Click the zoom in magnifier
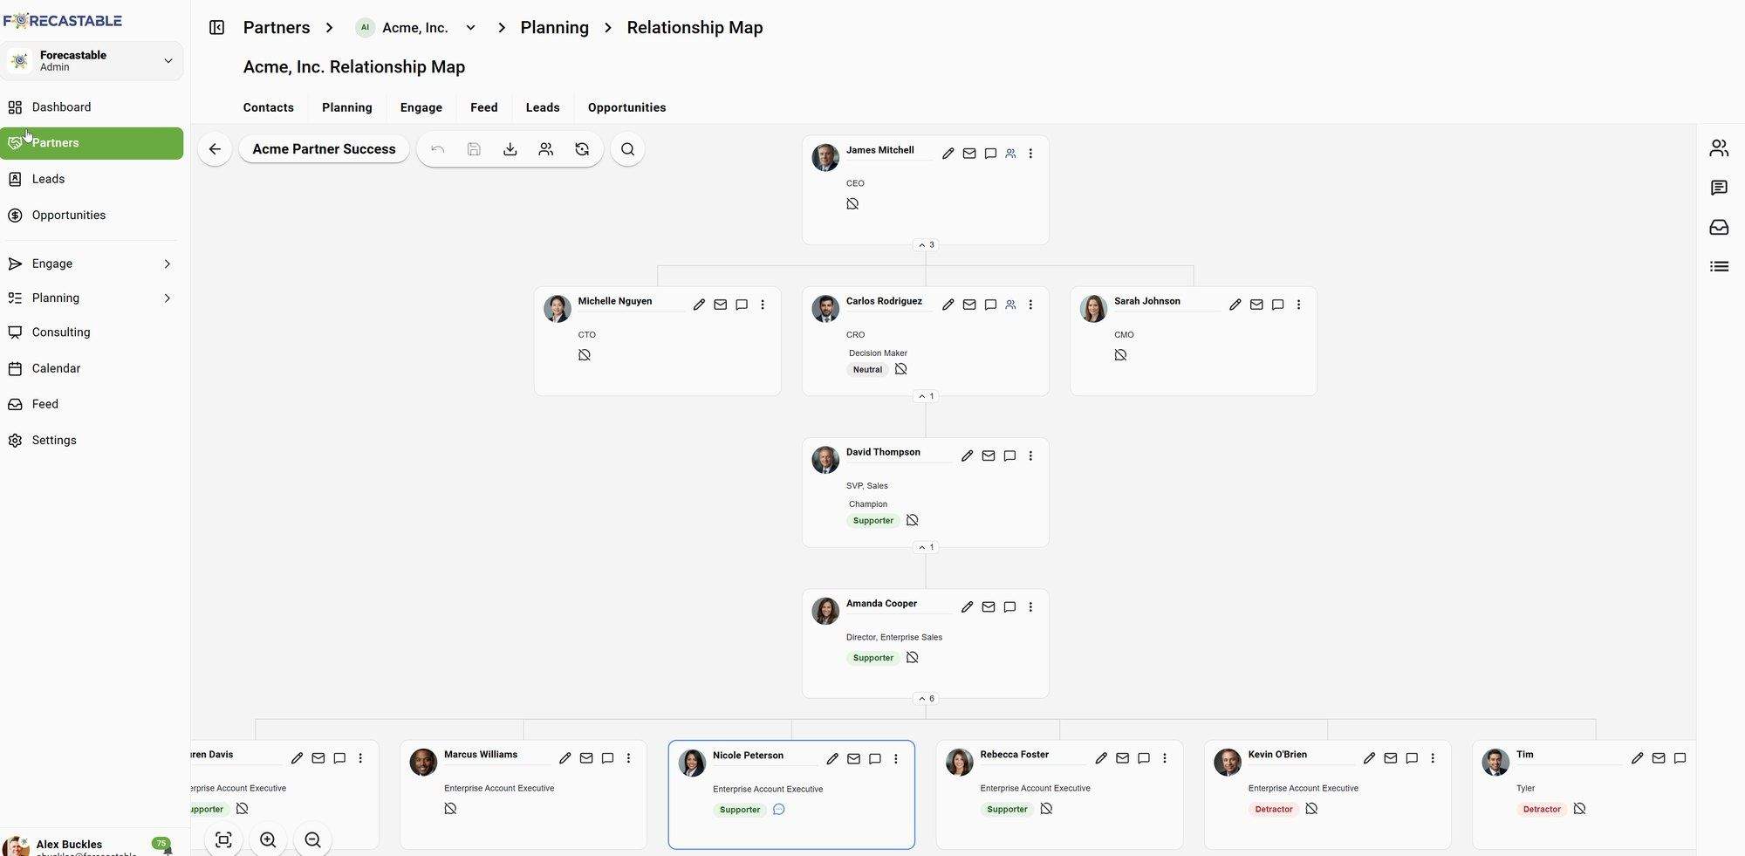1745x856 pixels. click(268, 839)
